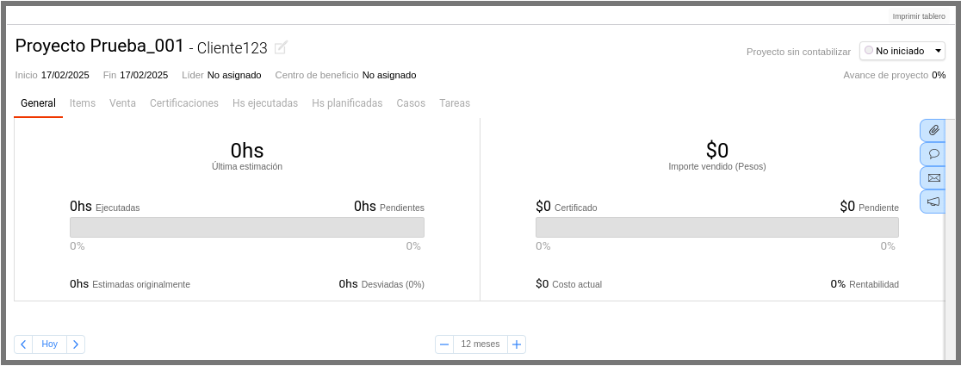Switch to the Tareas tab
Viewport: 961px width, 366px height.
(455, 103)
